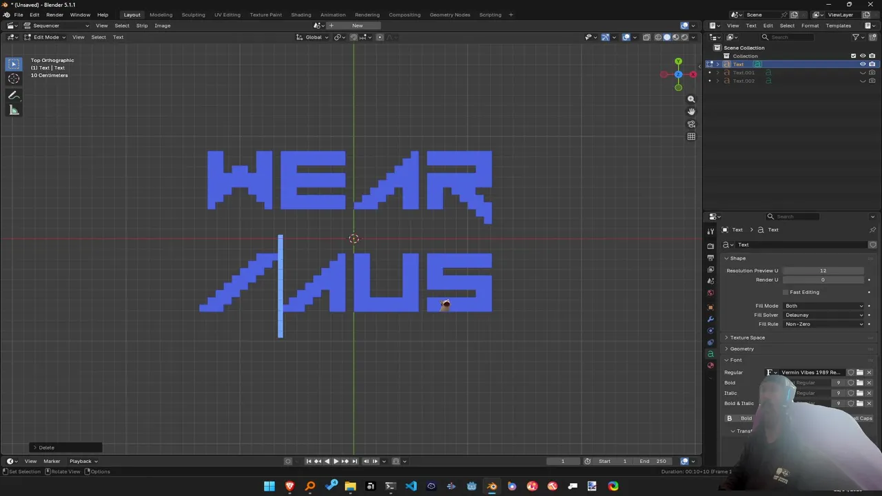Switch to the Geometry Nodes workspace tab
This screenshot has width=882, height=496.
pyautogui.click(x=450, y=14)
